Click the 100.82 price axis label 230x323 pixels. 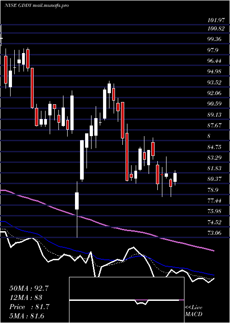pos(216,29)
